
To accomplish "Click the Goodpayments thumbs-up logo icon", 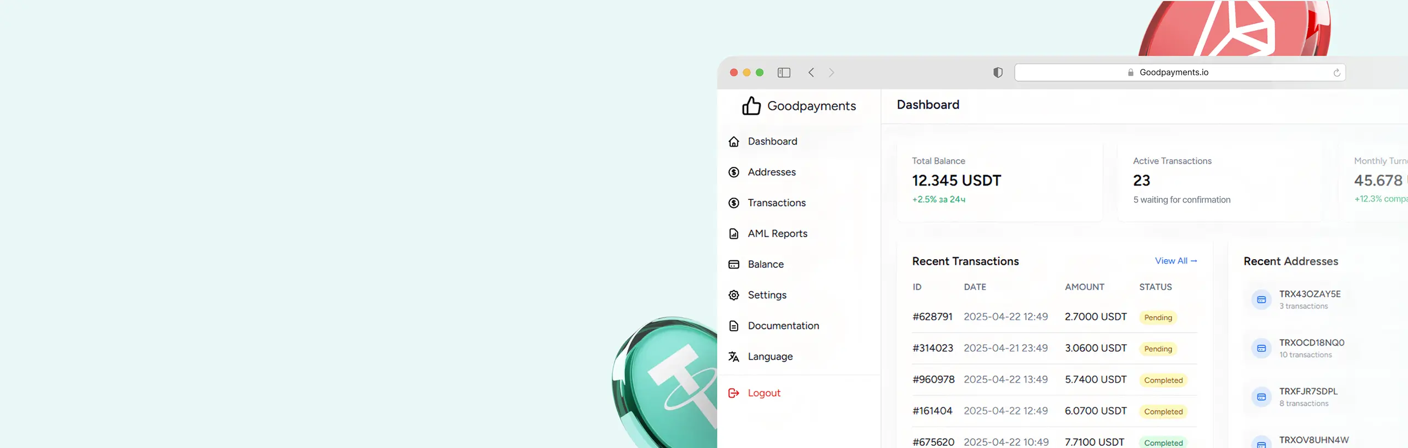I will (x=751, y=105).
